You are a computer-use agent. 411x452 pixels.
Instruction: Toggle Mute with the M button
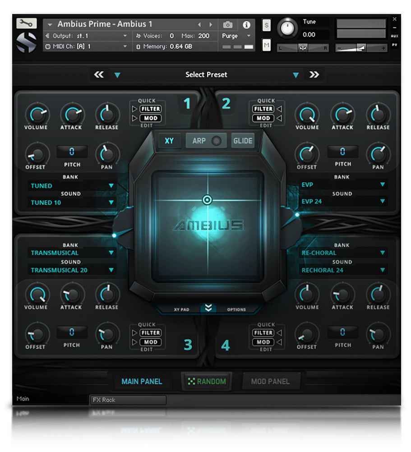(266, 44)
